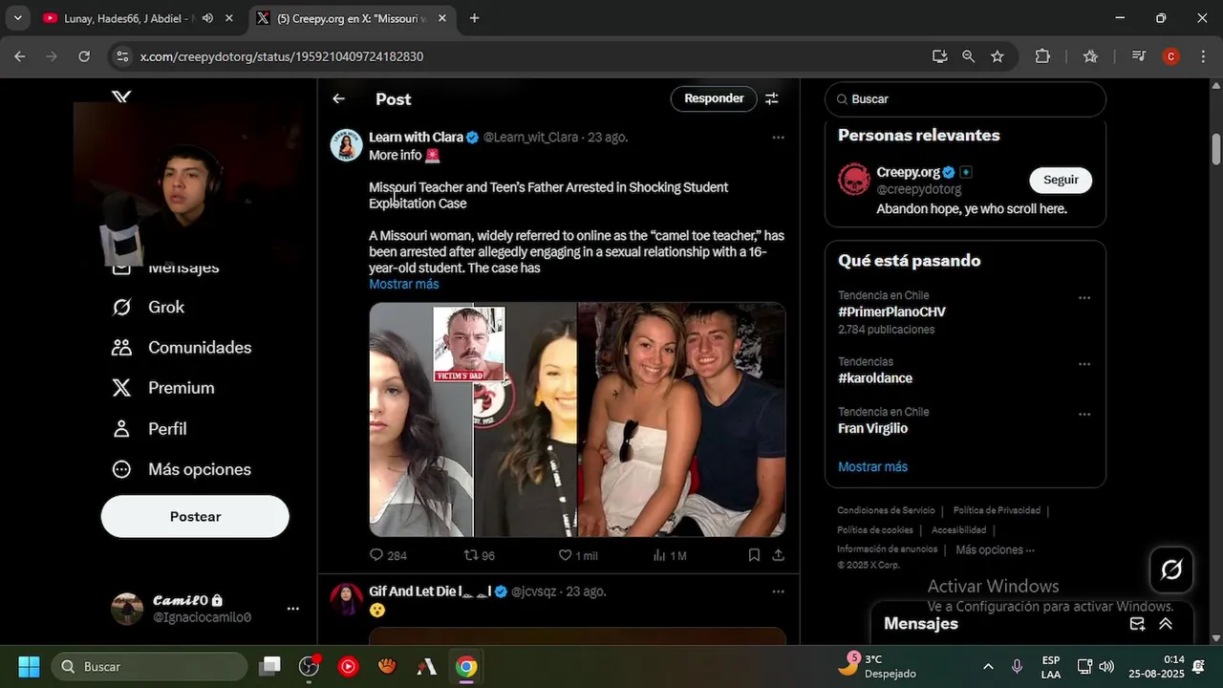Image resolution: width=1223 pixels, height=688 pixels.
Task: Click the taskbar Buscar search box
Action: pyautogui.click(x=148, y=666)
